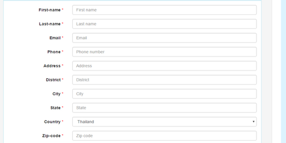
Task: Click the Zip-code label text
Action: click(x=51, y=136)
